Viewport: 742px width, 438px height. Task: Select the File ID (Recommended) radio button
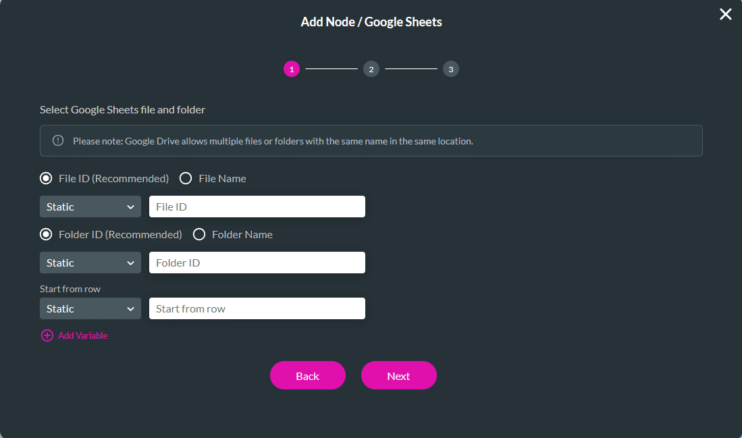pyautogui.click(x=45, y=178)
